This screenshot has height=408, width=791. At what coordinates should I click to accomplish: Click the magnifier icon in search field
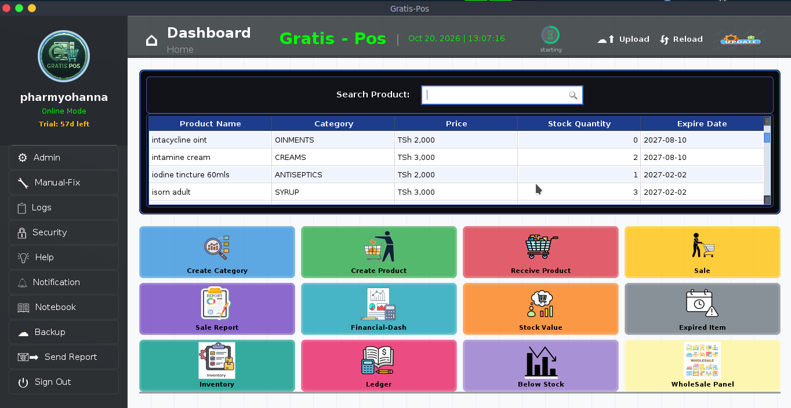pyautogui.click(x=573, y=96)
